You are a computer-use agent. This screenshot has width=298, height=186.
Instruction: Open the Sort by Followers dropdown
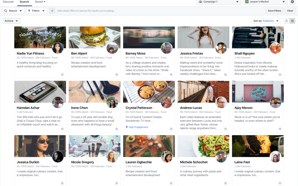266,21
